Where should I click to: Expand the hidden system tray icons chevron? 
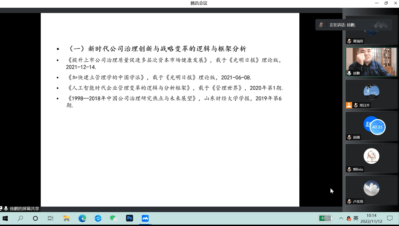coord(341,218)
